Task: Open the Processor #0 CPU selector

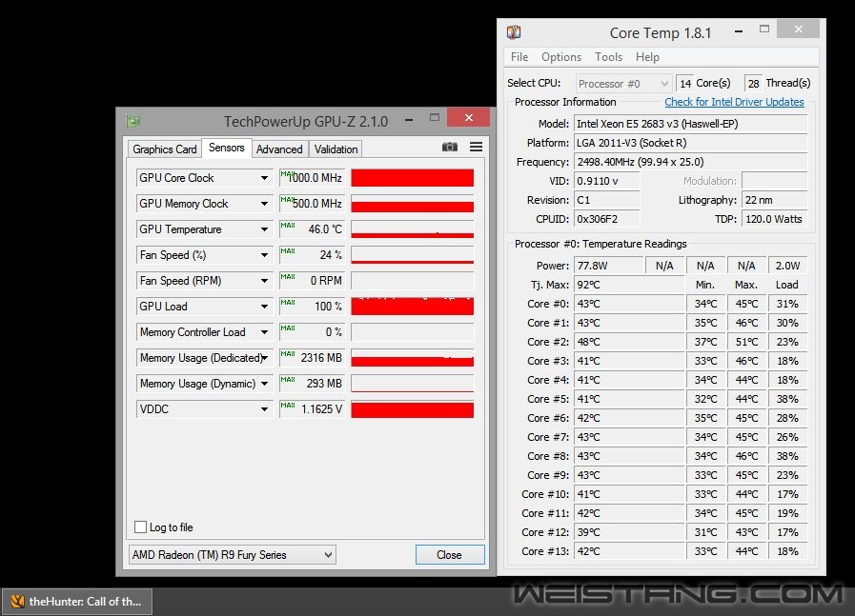Action: pos(623,84)
